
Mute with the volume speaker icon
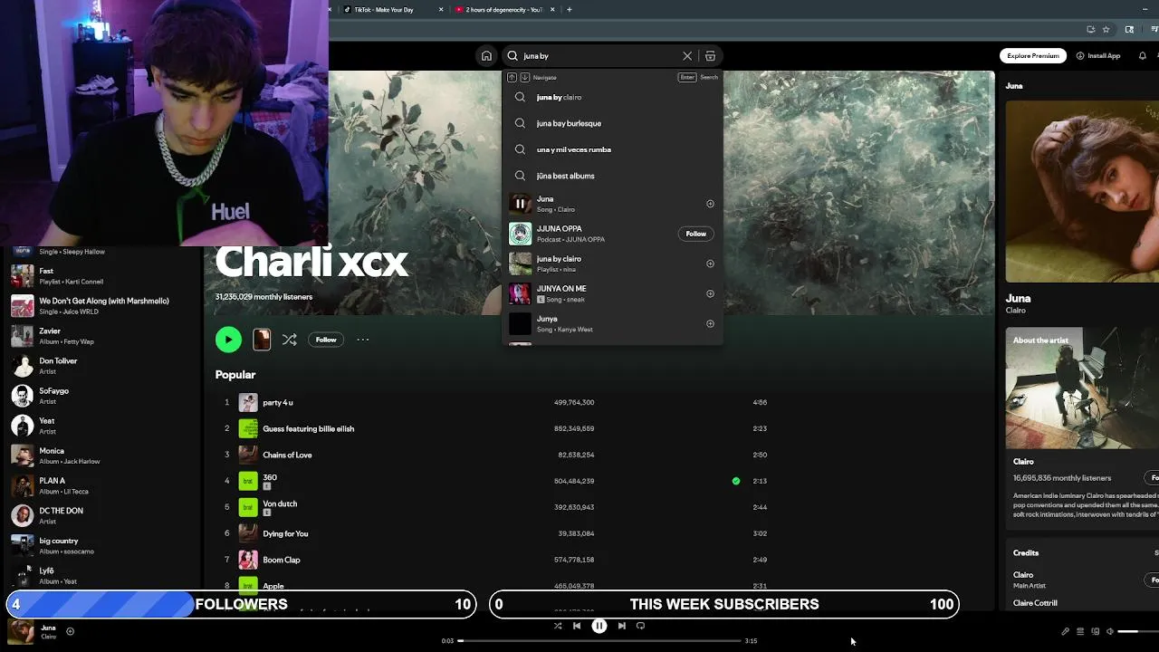[x=1109, y=631]
